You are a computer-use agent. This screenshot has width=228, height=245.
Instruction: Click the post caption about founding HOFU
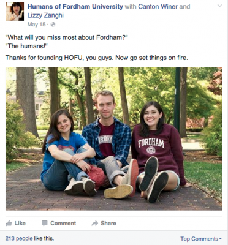pyautogui.click(x=97, y=58)
